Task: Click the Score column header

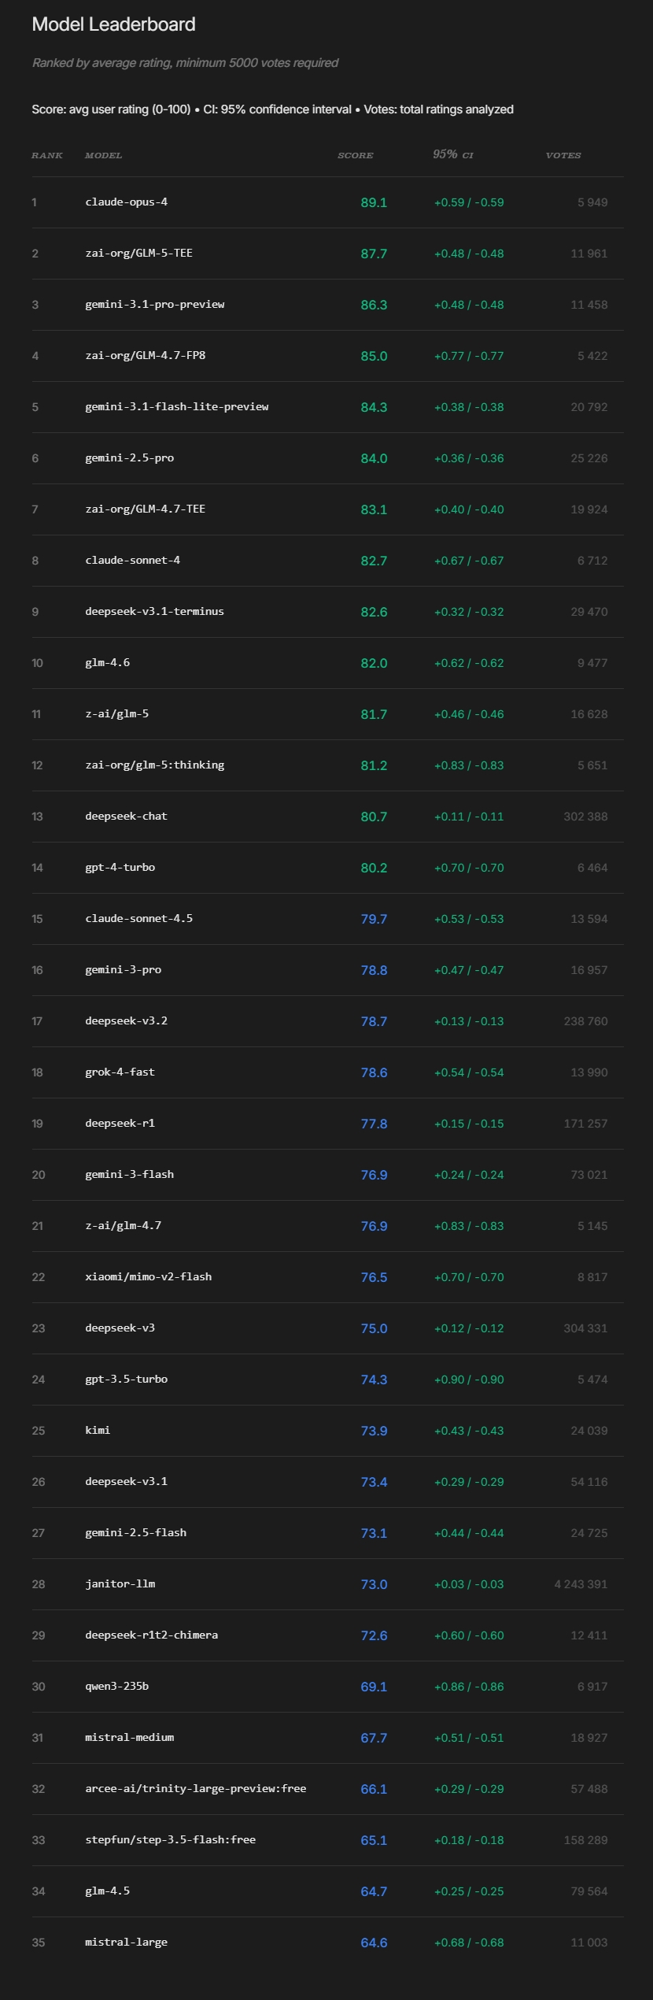Action: pyautogui.click(x=355, y=155)
